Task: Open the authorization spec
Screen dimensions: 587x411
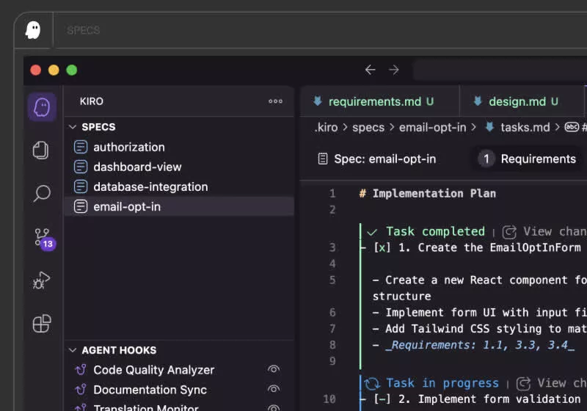Action: [179, 147]
